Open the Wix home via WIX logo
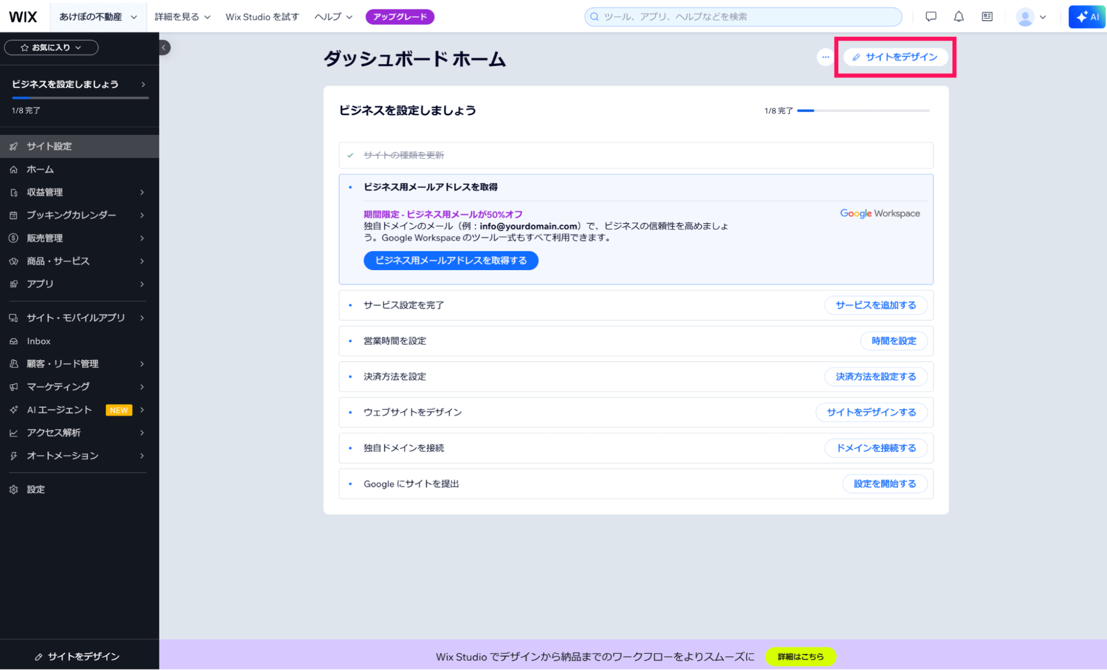Image resolution: width=1107 pixels, height=670 pixels. coord(22,16)
